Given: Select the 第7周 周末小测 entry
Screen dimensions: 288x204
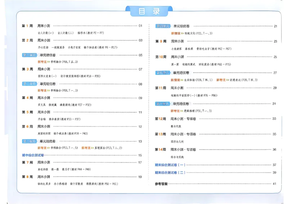Looking at the screenshot, I should (82, 163).
